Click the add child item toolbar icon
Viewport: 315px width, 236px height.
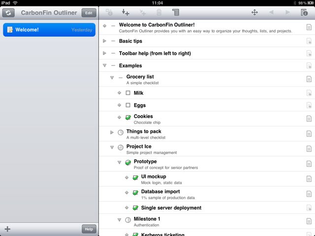pos(109,12)
